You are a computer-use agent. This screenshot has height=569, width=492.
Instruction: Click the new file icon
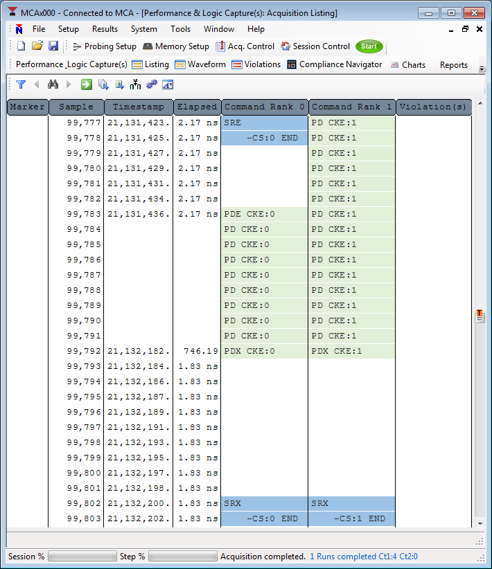(x=21, y=46)
